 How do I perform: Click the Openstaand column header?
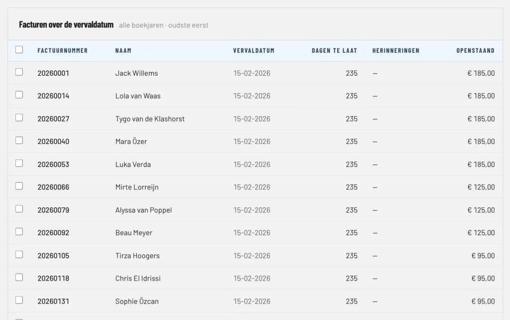pyautogui.click(x=476, y=50)
